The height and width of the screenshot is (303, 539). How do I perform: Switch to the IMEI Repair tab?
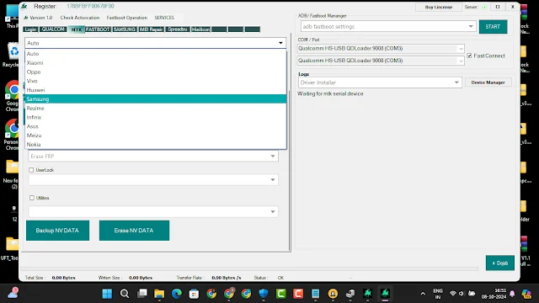pos(151,29)
